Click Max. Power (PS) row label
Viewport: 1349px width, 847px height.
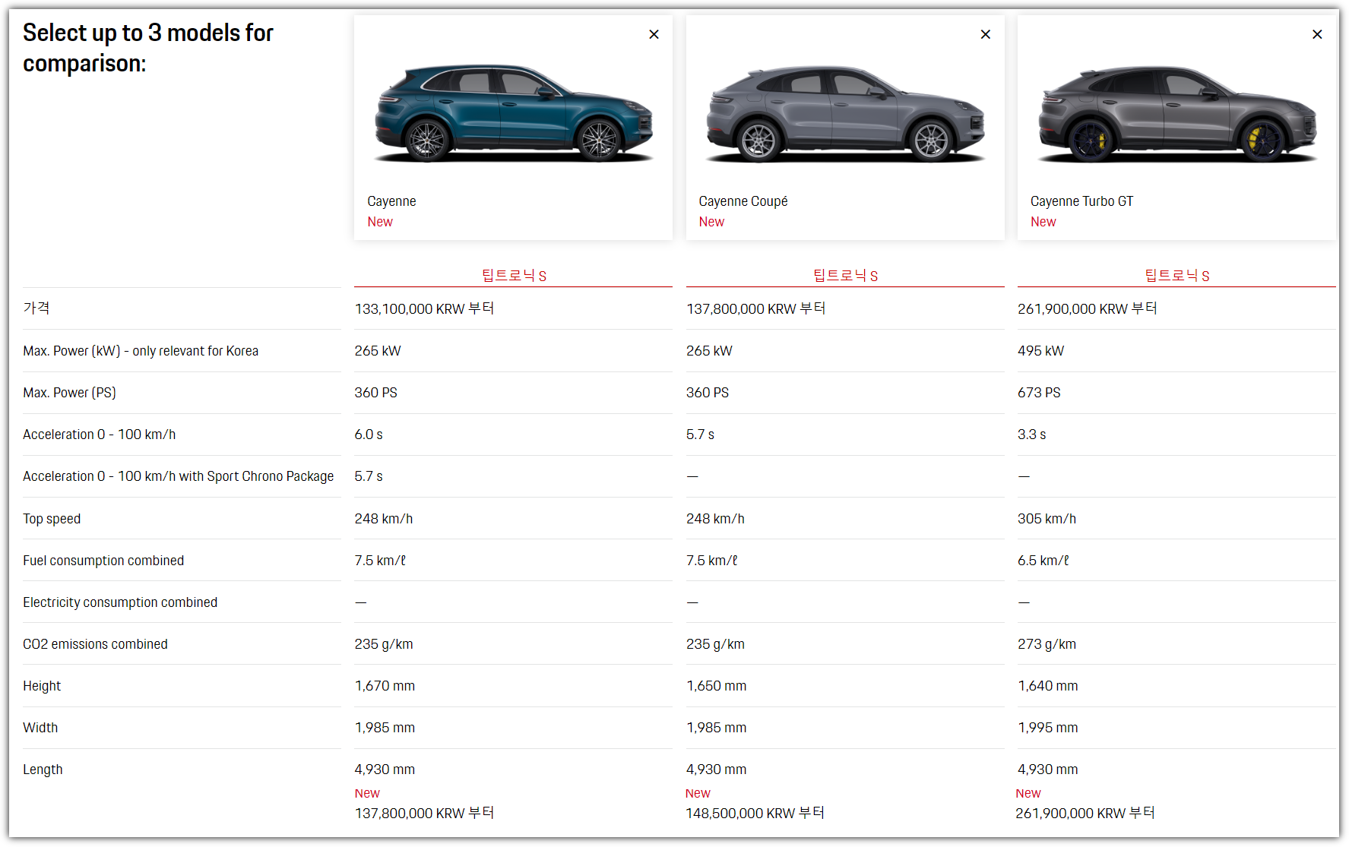click(x=69, y=393)
